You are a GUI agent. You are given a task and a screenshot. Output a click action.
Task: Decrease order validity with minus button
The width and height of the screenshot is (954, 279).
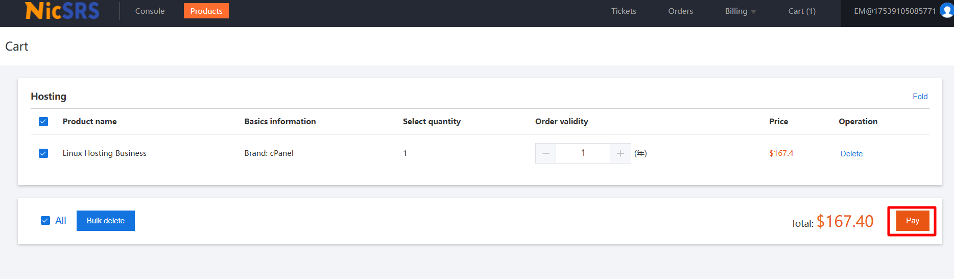click(x=545, y=153)
